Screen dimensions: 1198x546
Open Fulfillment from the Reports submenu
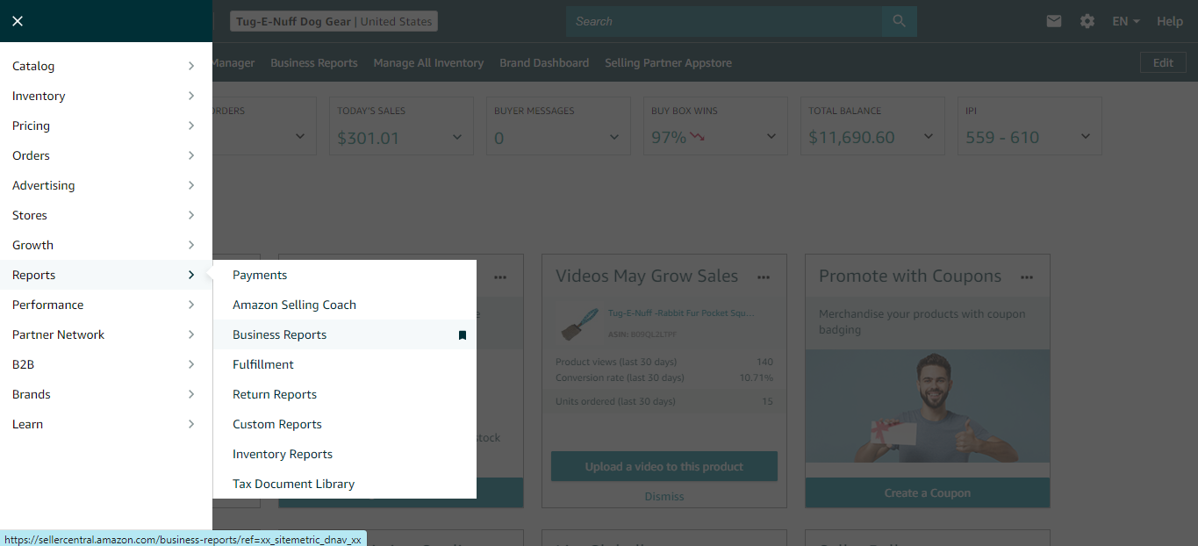(x=262, y=364)
